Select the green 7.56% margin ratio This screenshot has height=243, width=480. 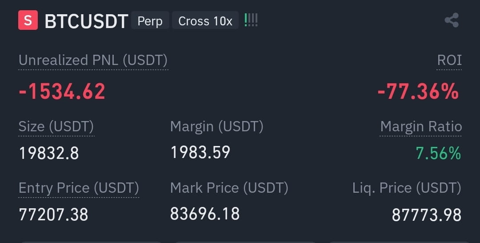438,153
